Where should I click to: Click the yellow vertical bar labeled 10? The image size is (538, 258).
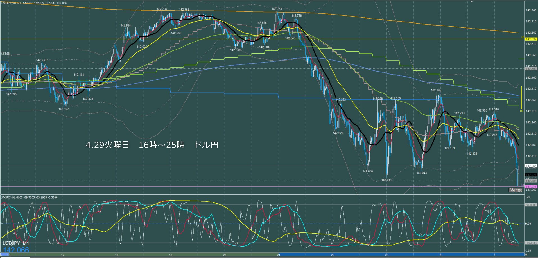521,98
